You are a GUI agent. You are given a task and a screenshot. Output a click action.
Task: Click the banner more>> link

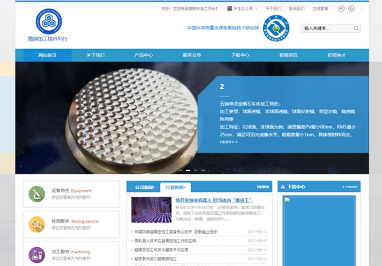229,141
